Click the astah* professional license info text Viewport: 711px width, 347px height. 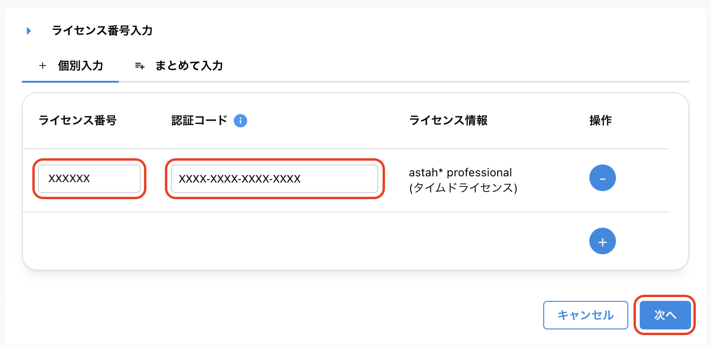(x=461, y=180)
